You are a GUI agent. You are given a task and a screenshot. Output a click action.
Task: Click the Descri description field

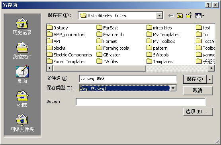tap(141, 102)
